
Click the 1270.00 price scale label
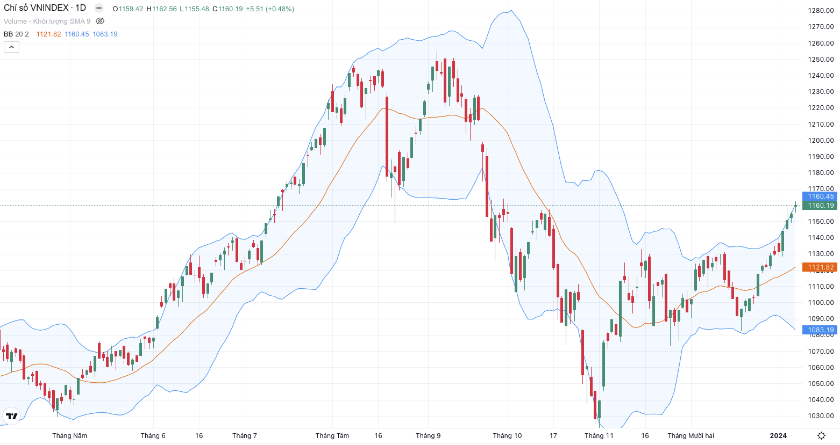821,27
